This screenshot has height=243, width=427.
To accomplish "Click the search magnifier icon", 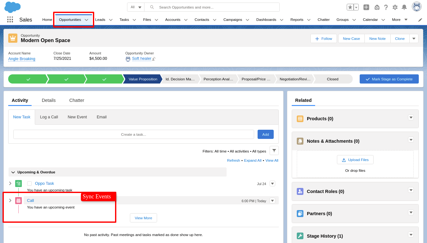I will [152, 7].
